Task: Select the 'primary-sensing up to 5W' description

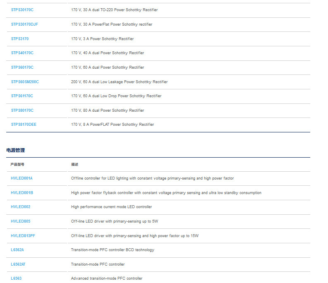Action: tap(115, 221)
